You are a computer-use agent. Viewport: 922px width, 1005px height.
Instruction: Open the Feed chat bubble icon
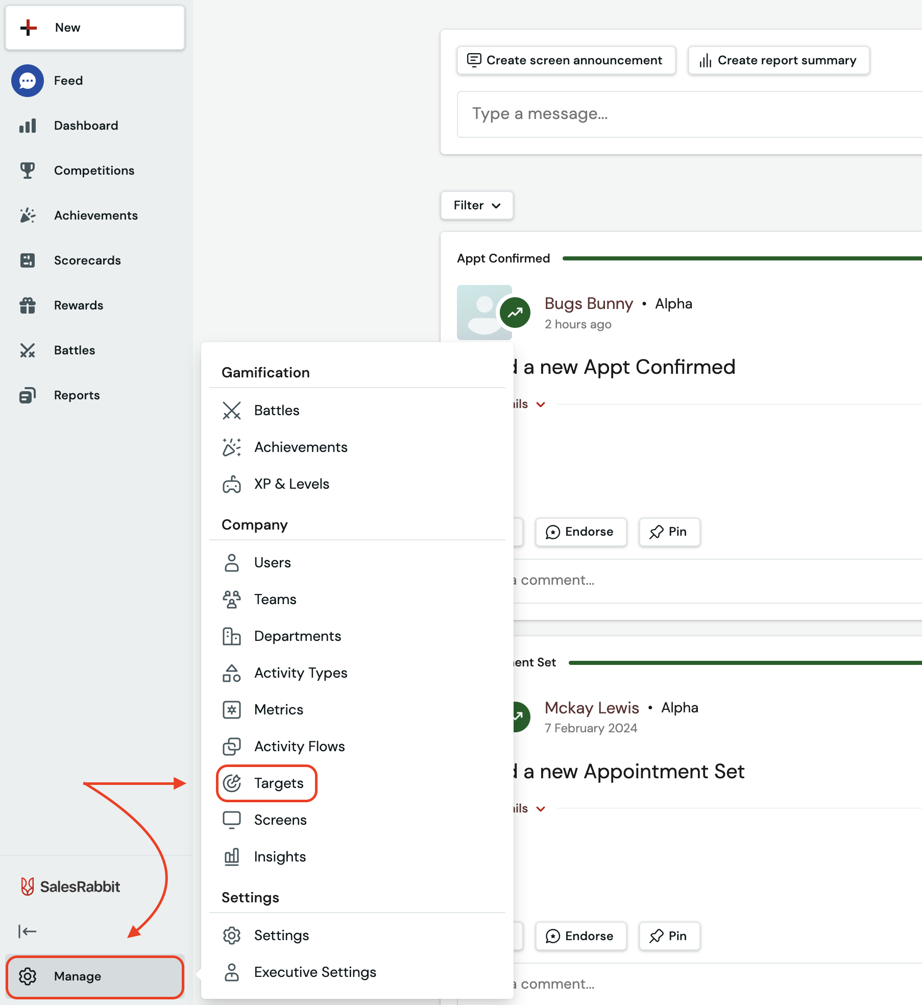coord(28,81)
